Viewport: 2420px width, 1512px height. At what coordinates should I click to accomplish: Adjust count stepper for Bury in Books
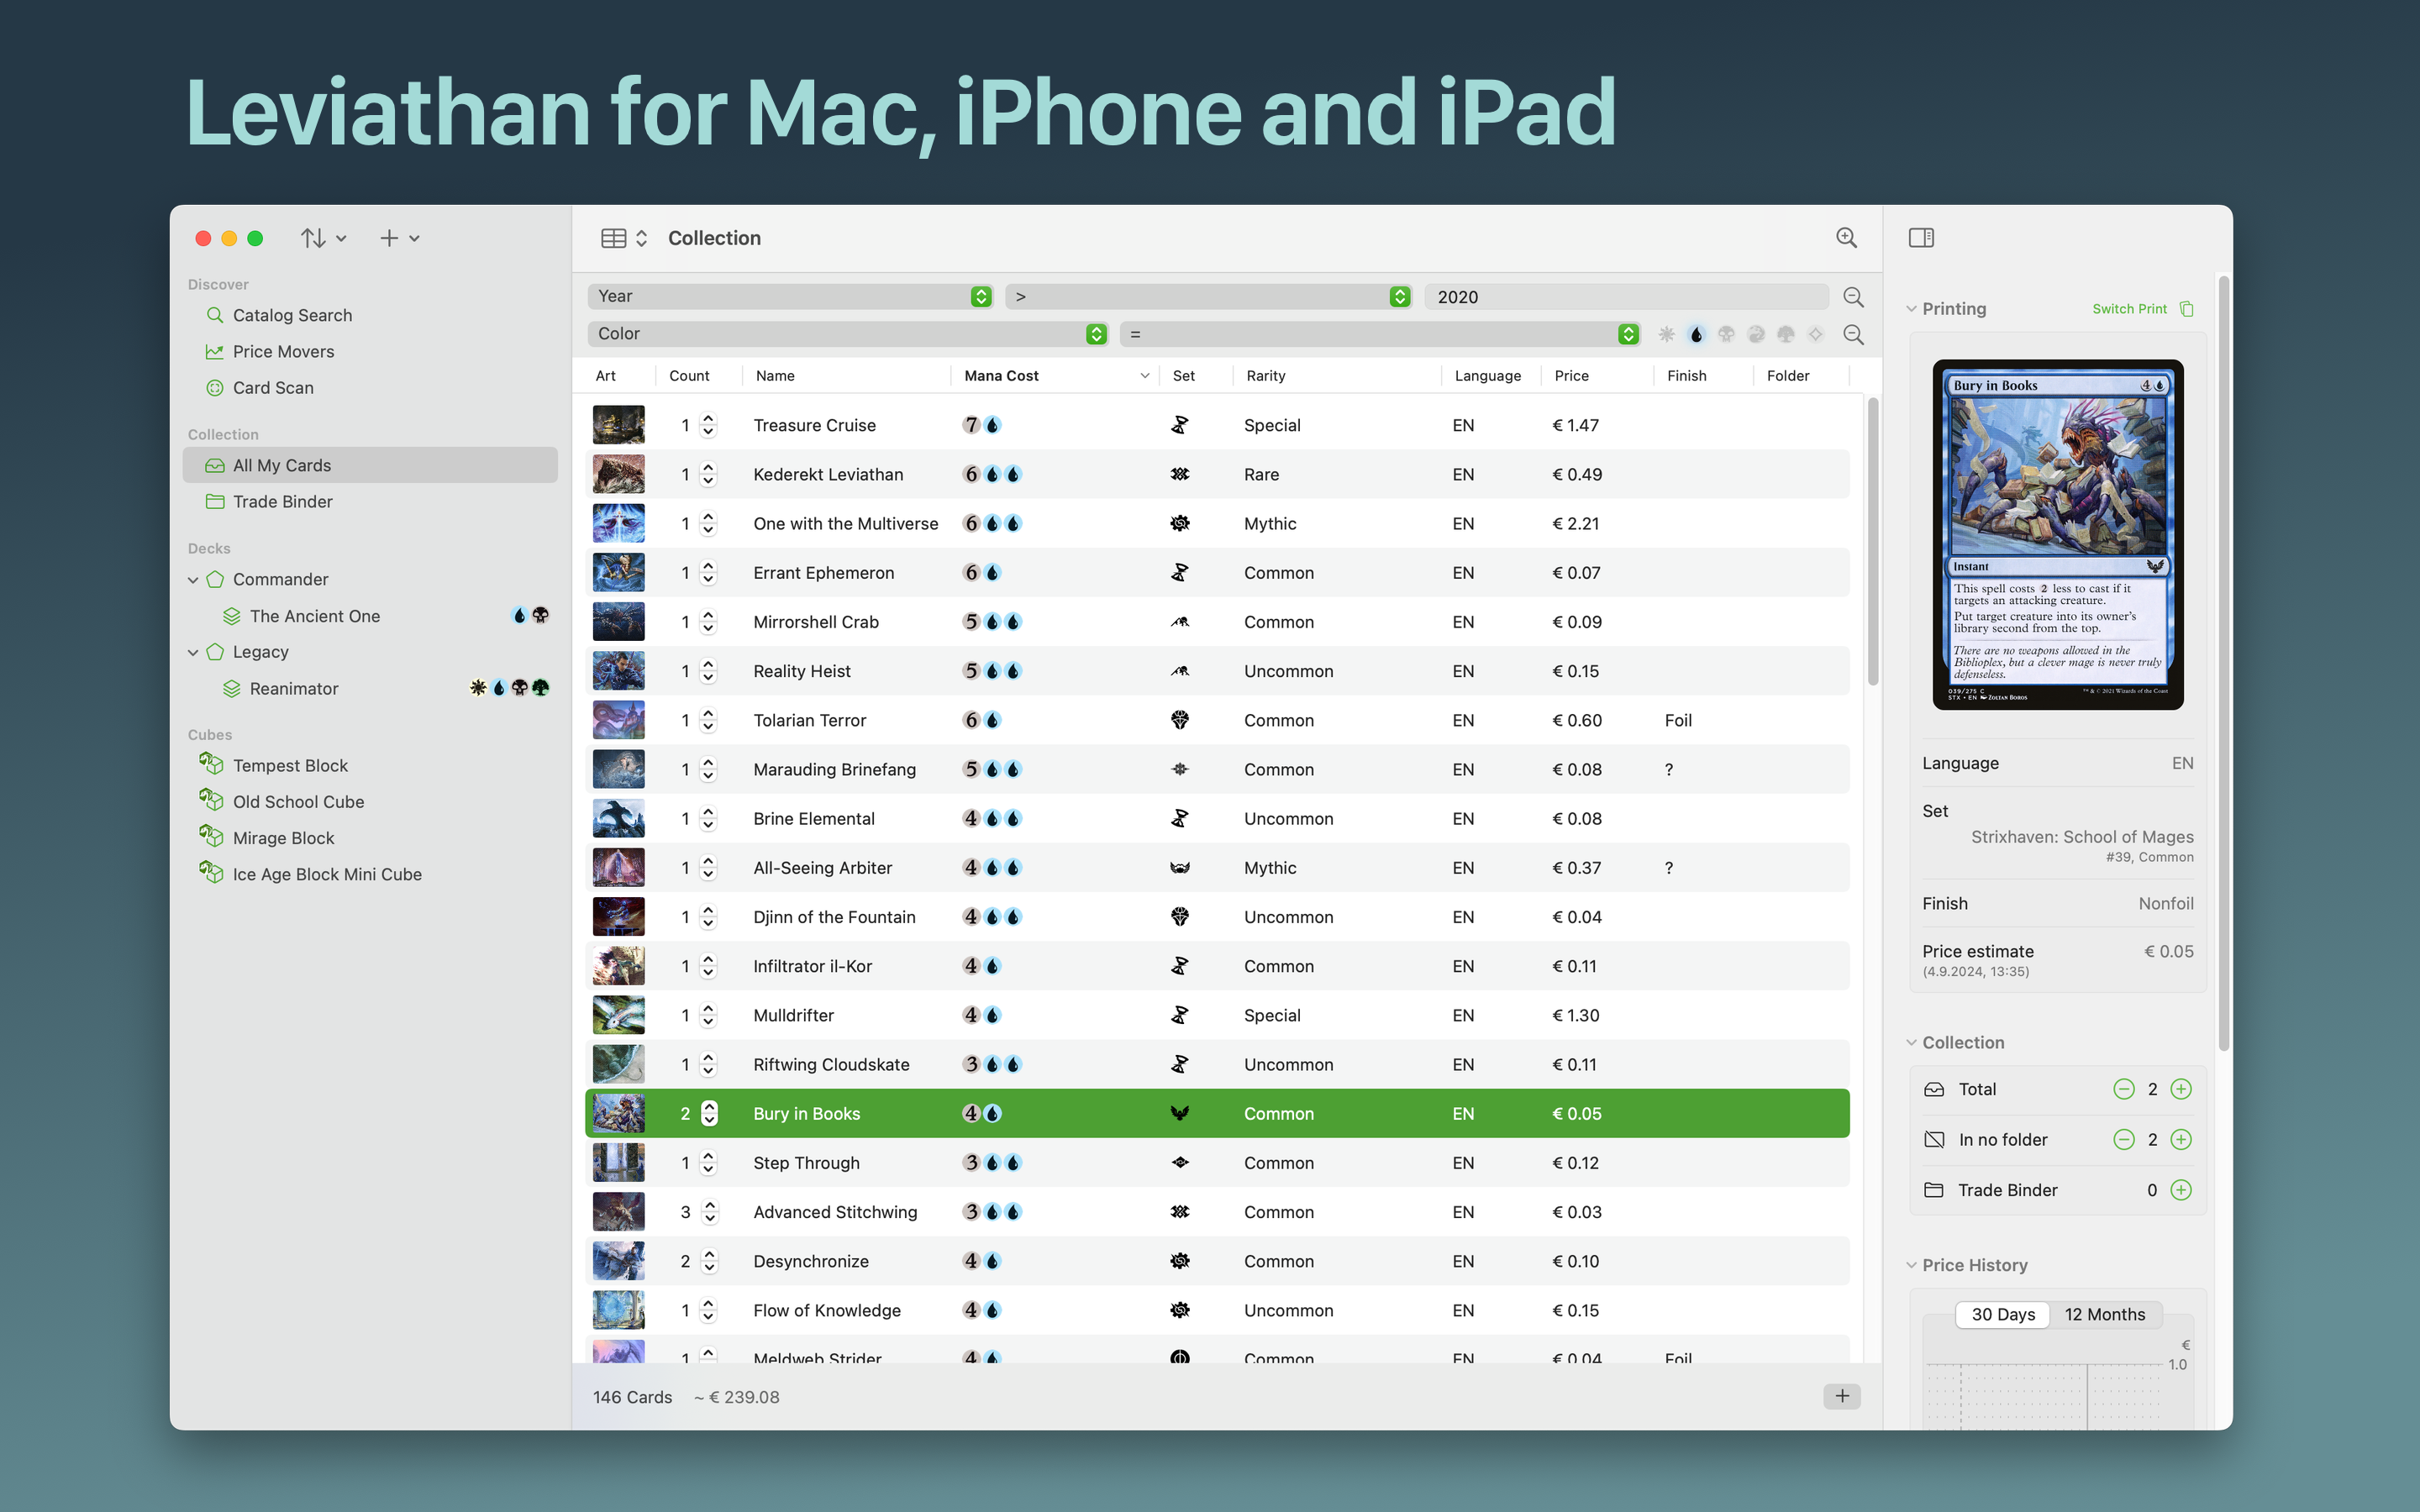(709, 1113)
